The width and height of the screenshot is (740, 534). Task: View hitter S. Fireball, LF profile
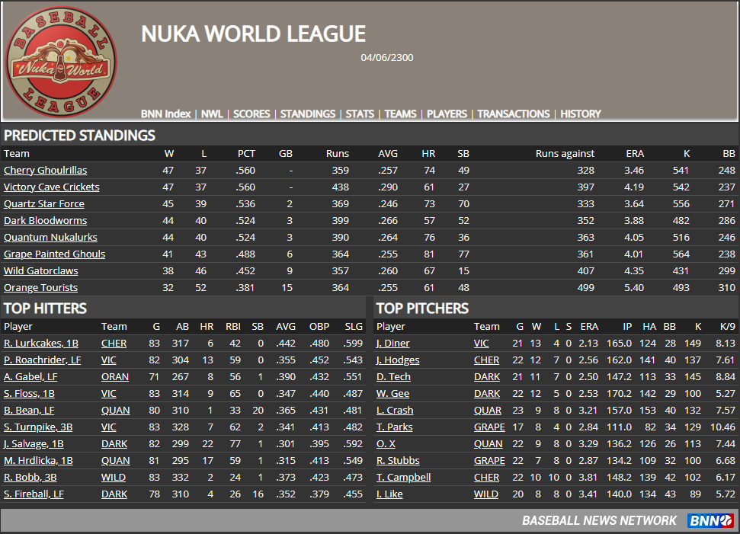(x=34, y=494)
